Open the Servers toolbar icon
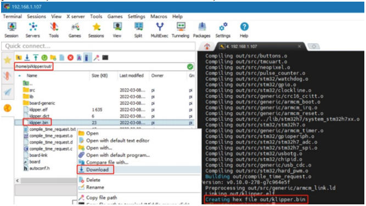Viewport: 366px width, 206px height. [33, 30]
